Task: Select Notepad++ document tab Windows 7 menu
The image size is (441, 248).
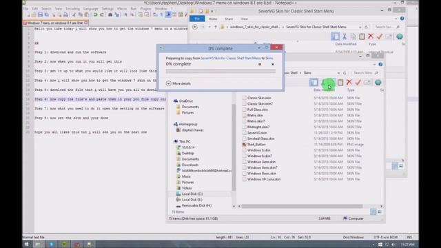Action: pyautogui.click(x=55, y=23)
